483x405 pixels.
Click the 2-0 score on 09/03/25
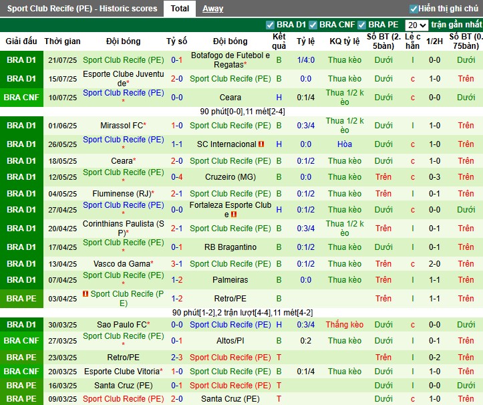(177, 399)
